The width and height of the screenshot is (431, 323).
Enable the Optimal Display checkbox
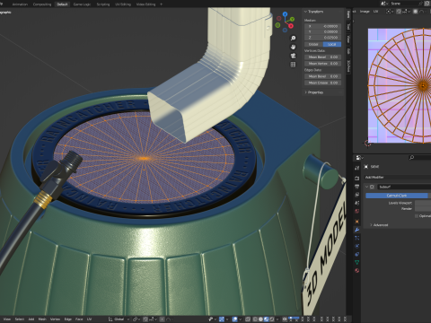tap(417, 216)
